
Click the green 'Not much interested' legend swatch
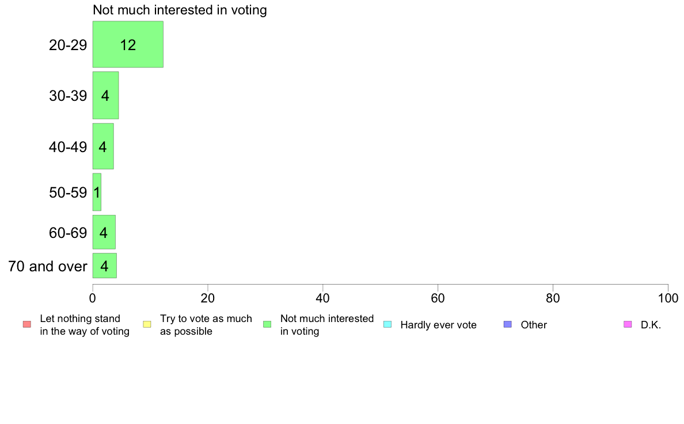267,324
